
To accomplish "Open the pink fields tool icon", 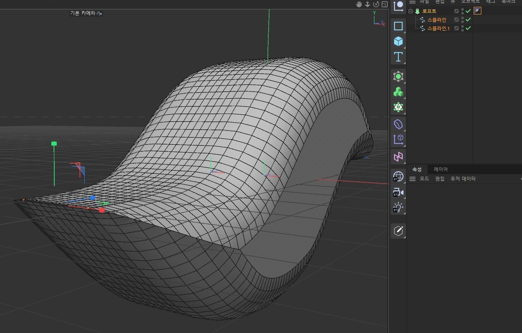I will click(x=398, y=157).
